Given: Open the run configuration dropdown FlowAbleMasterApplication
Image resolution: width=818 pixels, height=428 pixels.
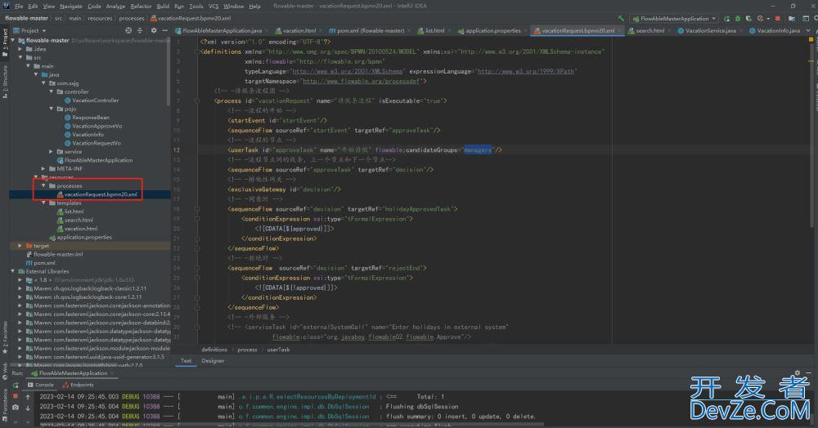Looking at the screenshot, I should (x=674, y=18).
